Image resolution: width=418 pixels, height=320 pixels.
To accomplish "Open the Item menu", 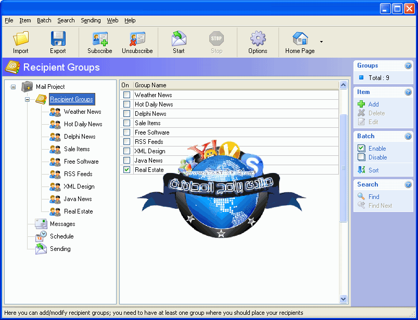I will pos(25,20).
